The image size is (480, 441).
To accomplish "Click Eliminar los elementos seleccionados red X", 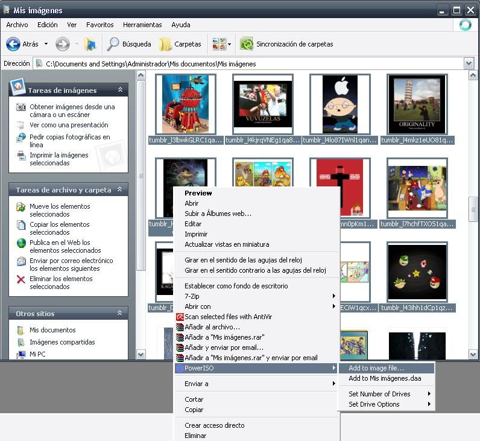I will (21, 279).
